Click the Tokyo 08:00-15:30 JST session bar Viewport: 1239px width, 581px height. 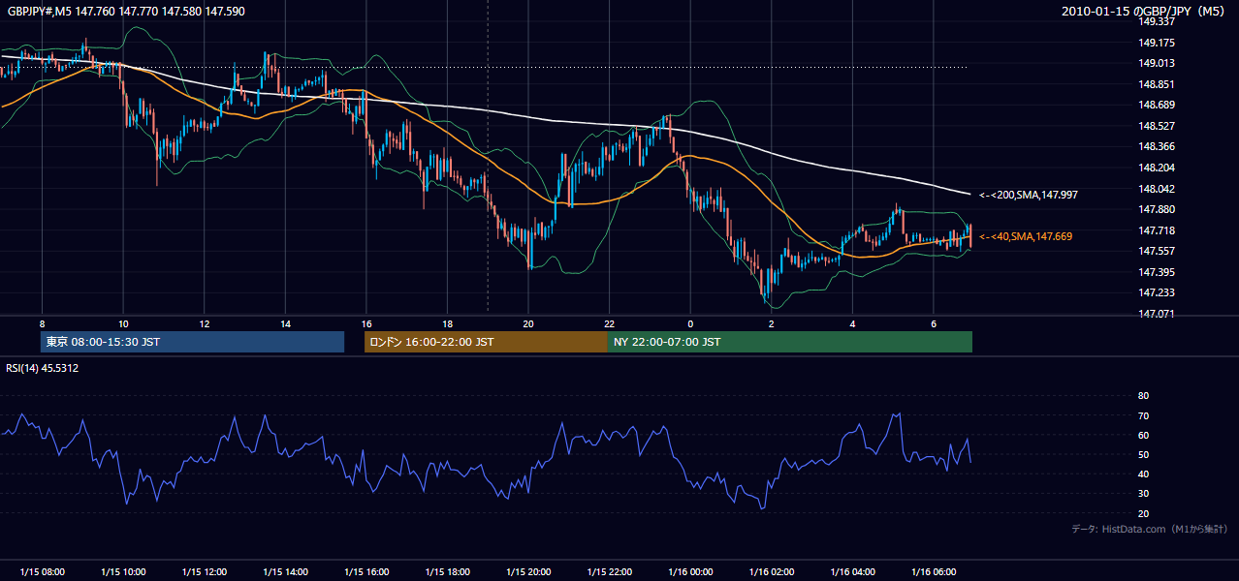(192, 342)
